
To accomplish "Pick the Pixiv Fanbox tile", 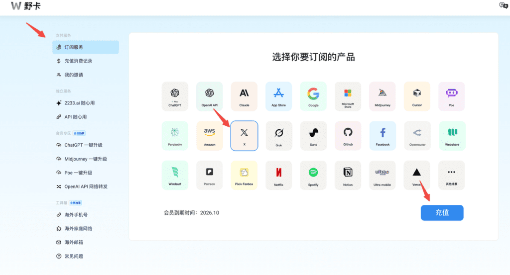I will (244, 176).
